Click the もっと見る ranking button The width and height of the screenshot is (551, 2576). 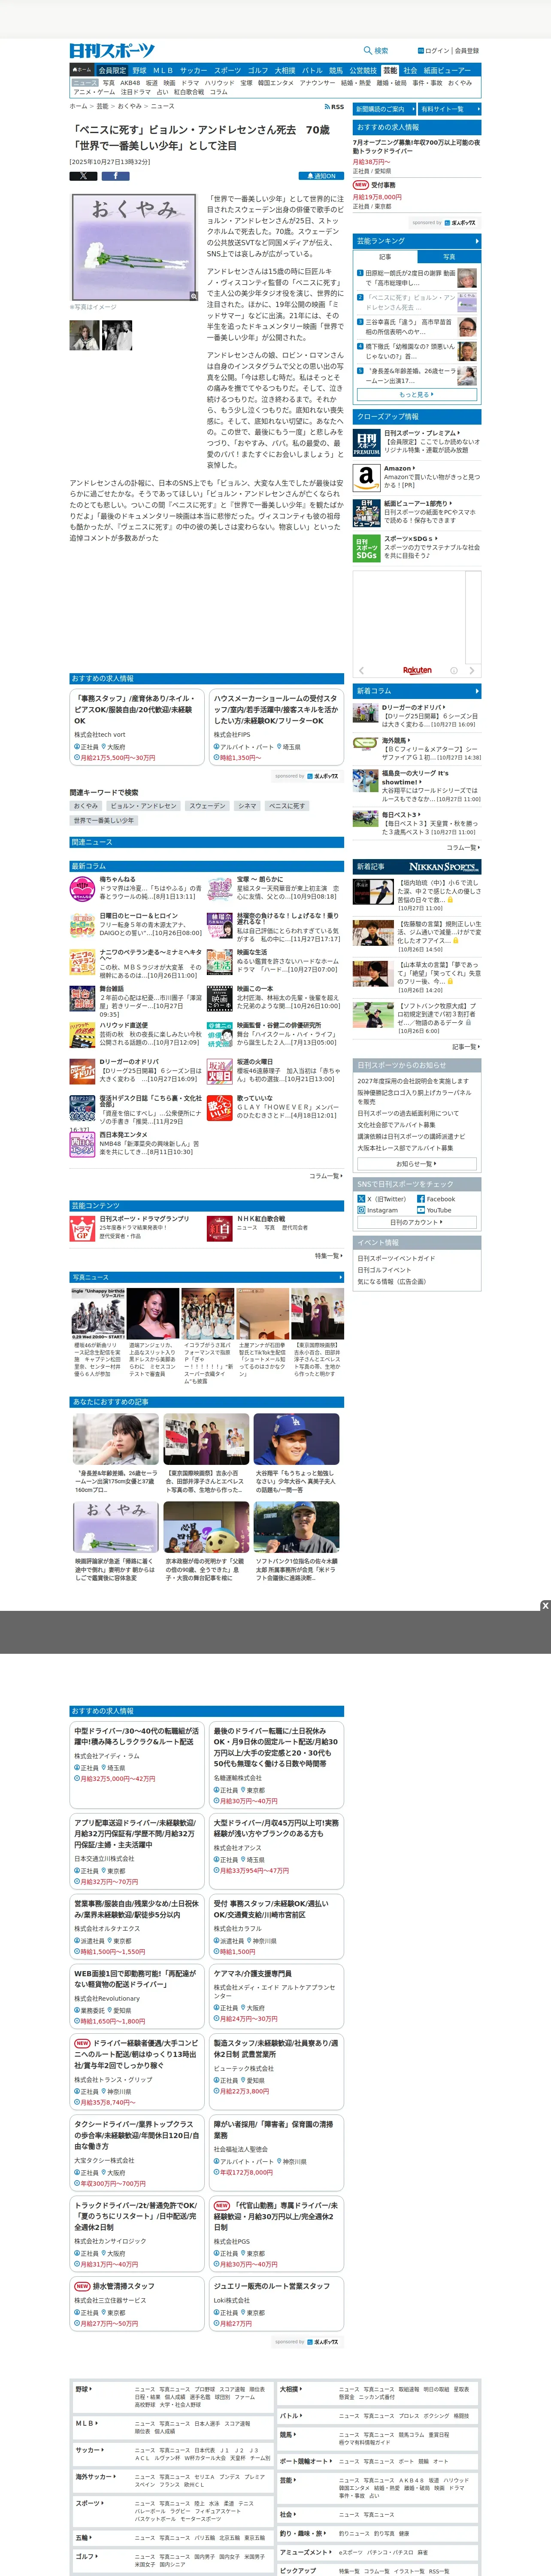click(x=417, y=395)
